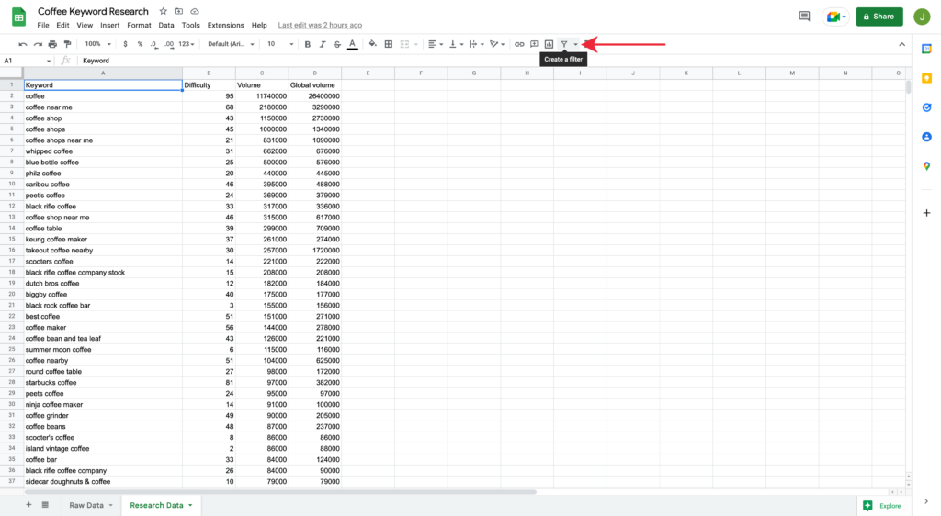Open the all sheets list icon
Viewport: 941px width, 516px height.
[x=45, y=505]
